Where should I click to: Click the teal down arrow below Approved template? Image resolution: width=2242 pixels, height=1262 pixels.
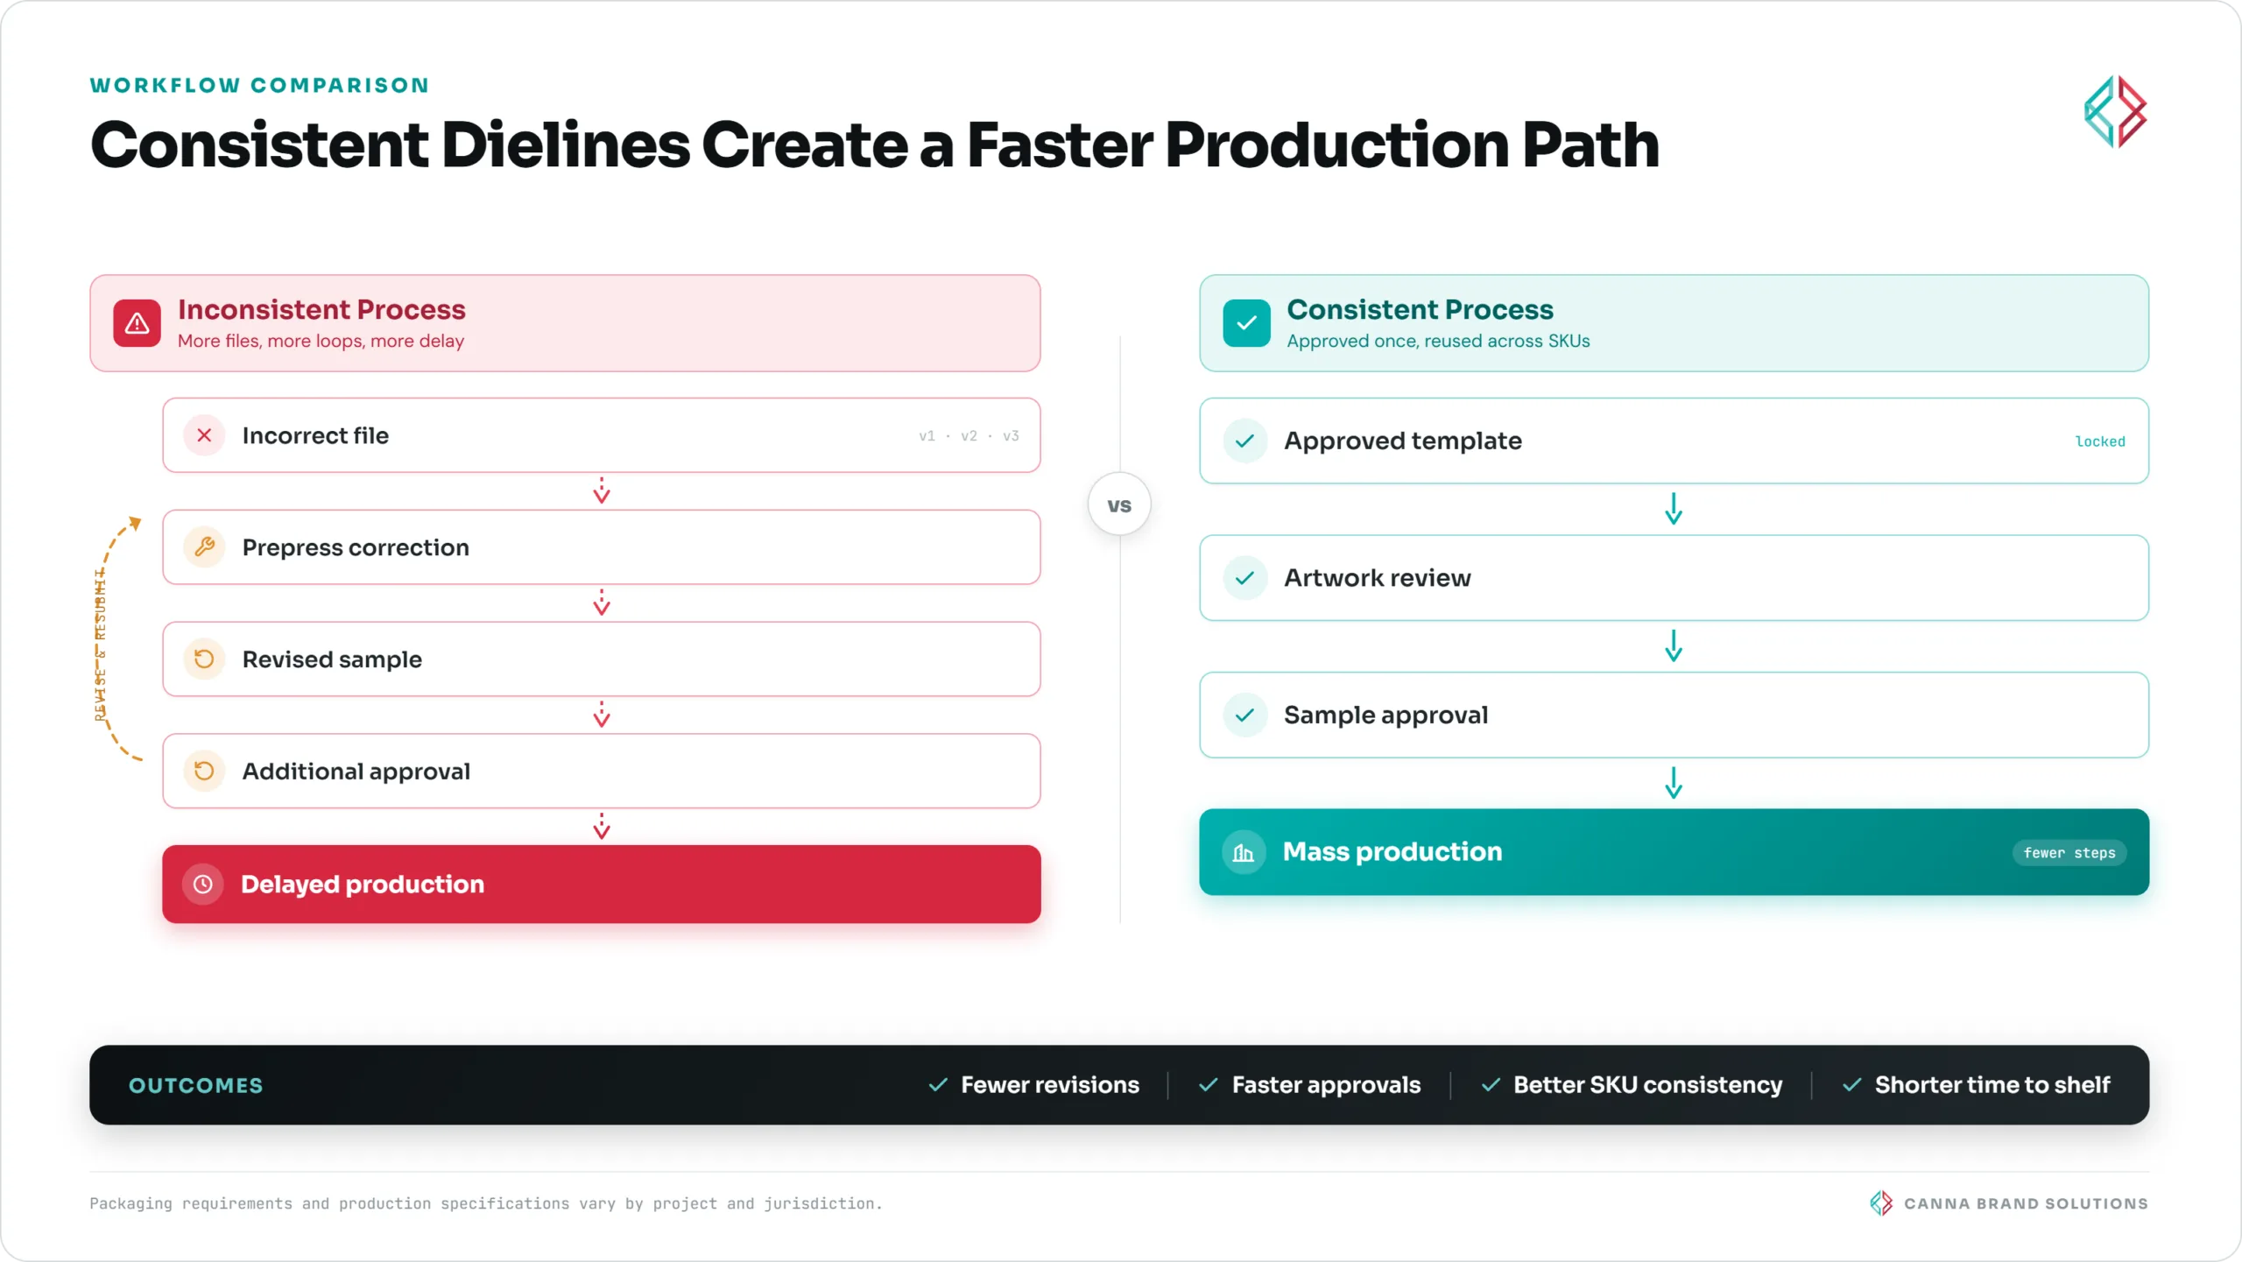click(1673, 509)
